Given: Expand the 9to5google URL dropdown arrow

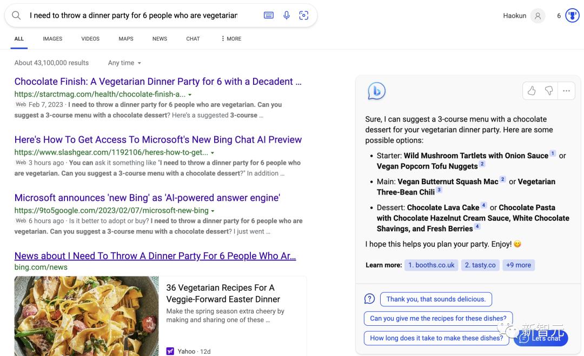Looking at the screenshot, I should click(213, 211).
